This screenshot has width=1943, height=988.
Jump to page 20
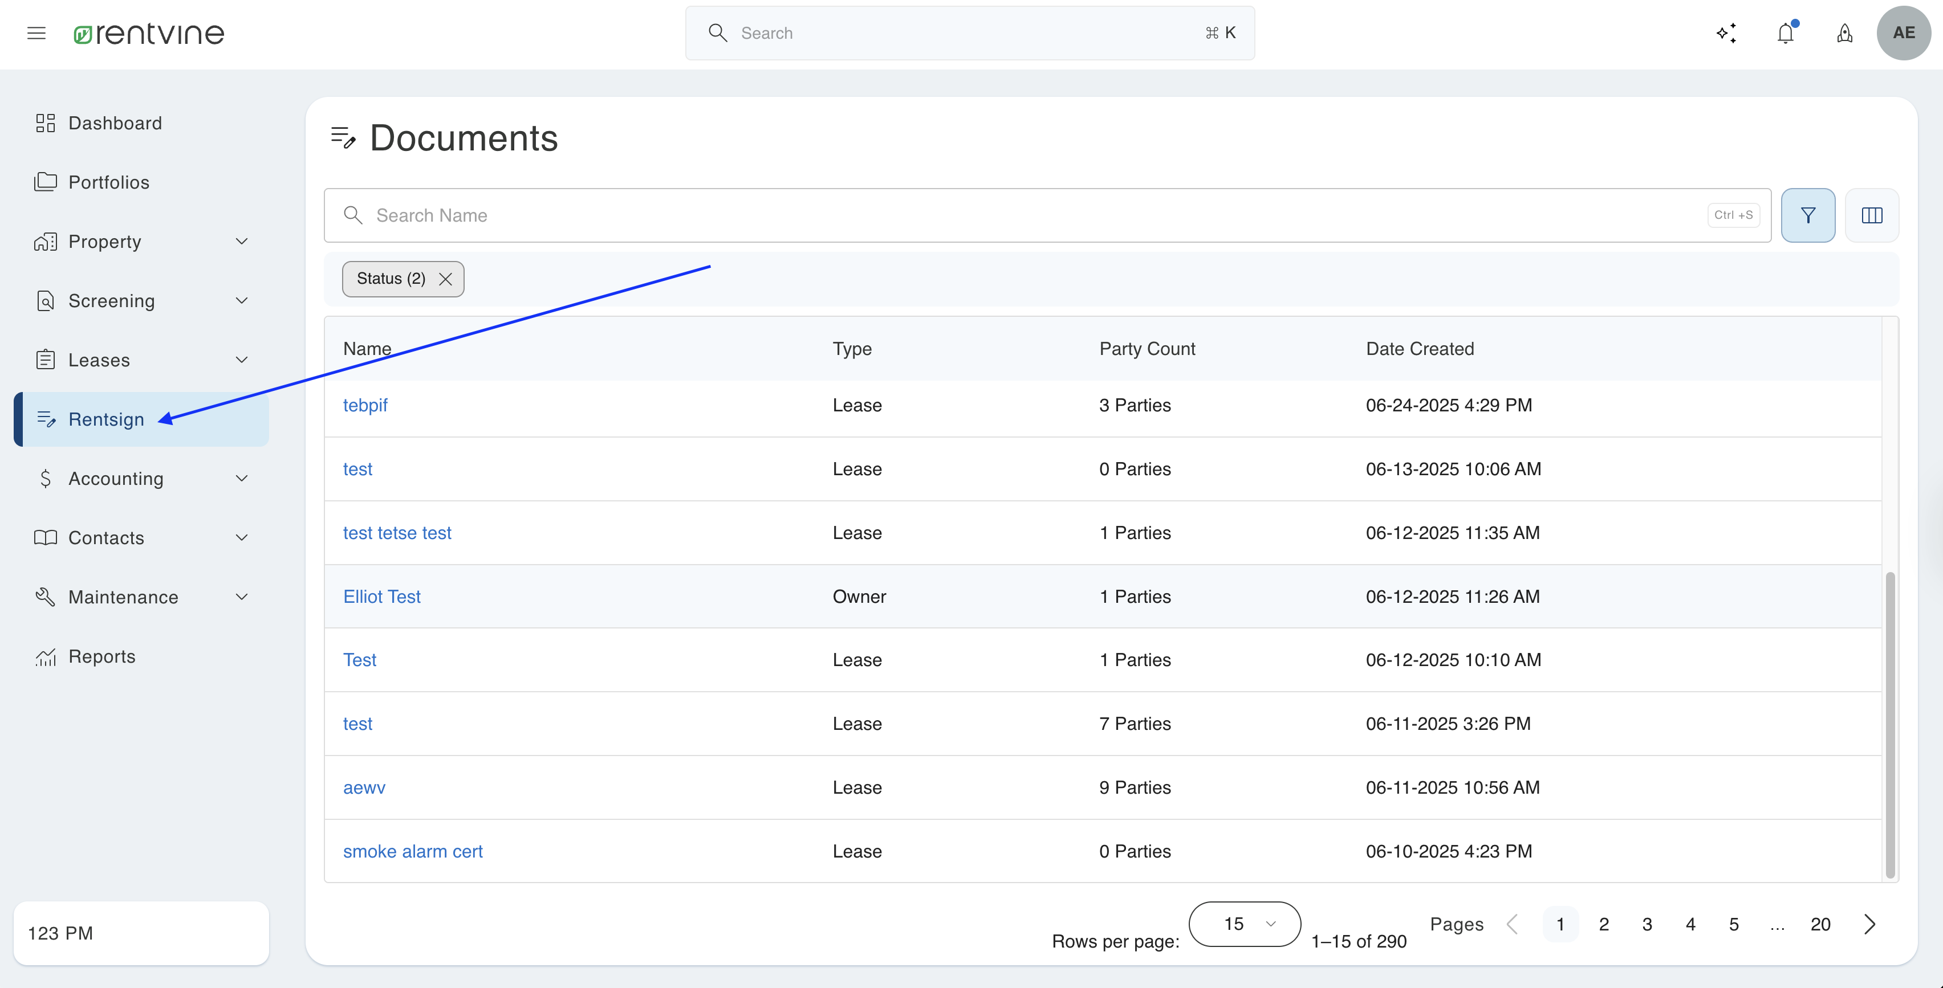[x=1821, y=924]
